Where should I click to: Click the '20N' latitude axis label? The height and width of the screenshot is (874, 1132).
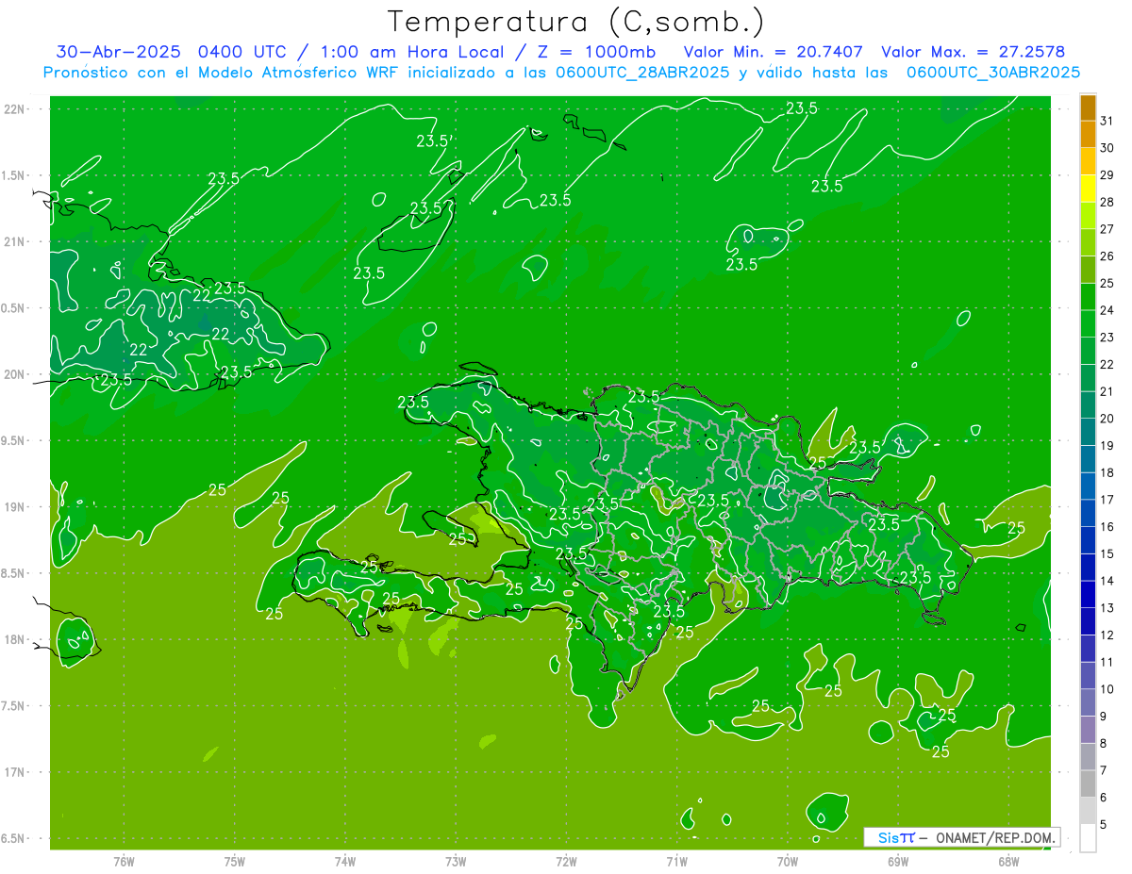[x=16, y=374]
